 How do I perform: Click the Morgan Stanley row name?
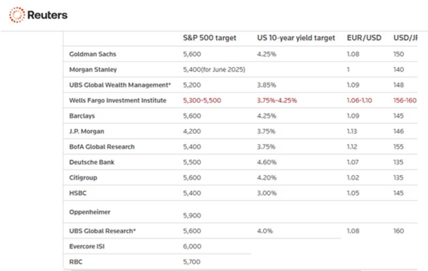pos(93,69)
